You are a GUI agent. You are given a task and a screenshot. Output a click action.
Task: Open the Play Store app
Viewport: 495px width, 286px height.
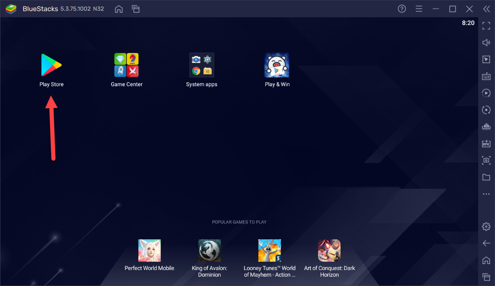[x=51, y=65]
